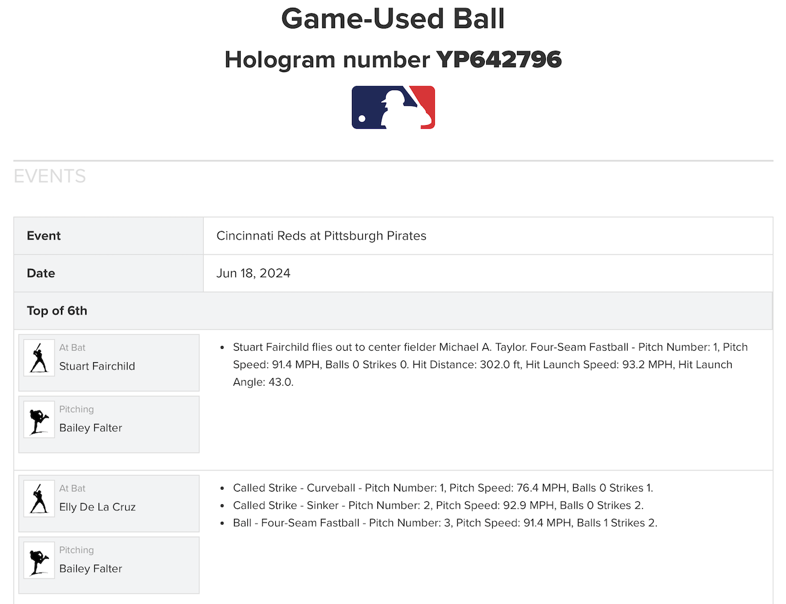Click the Called Strike - Curveball pitch entry

pos(443,488)
